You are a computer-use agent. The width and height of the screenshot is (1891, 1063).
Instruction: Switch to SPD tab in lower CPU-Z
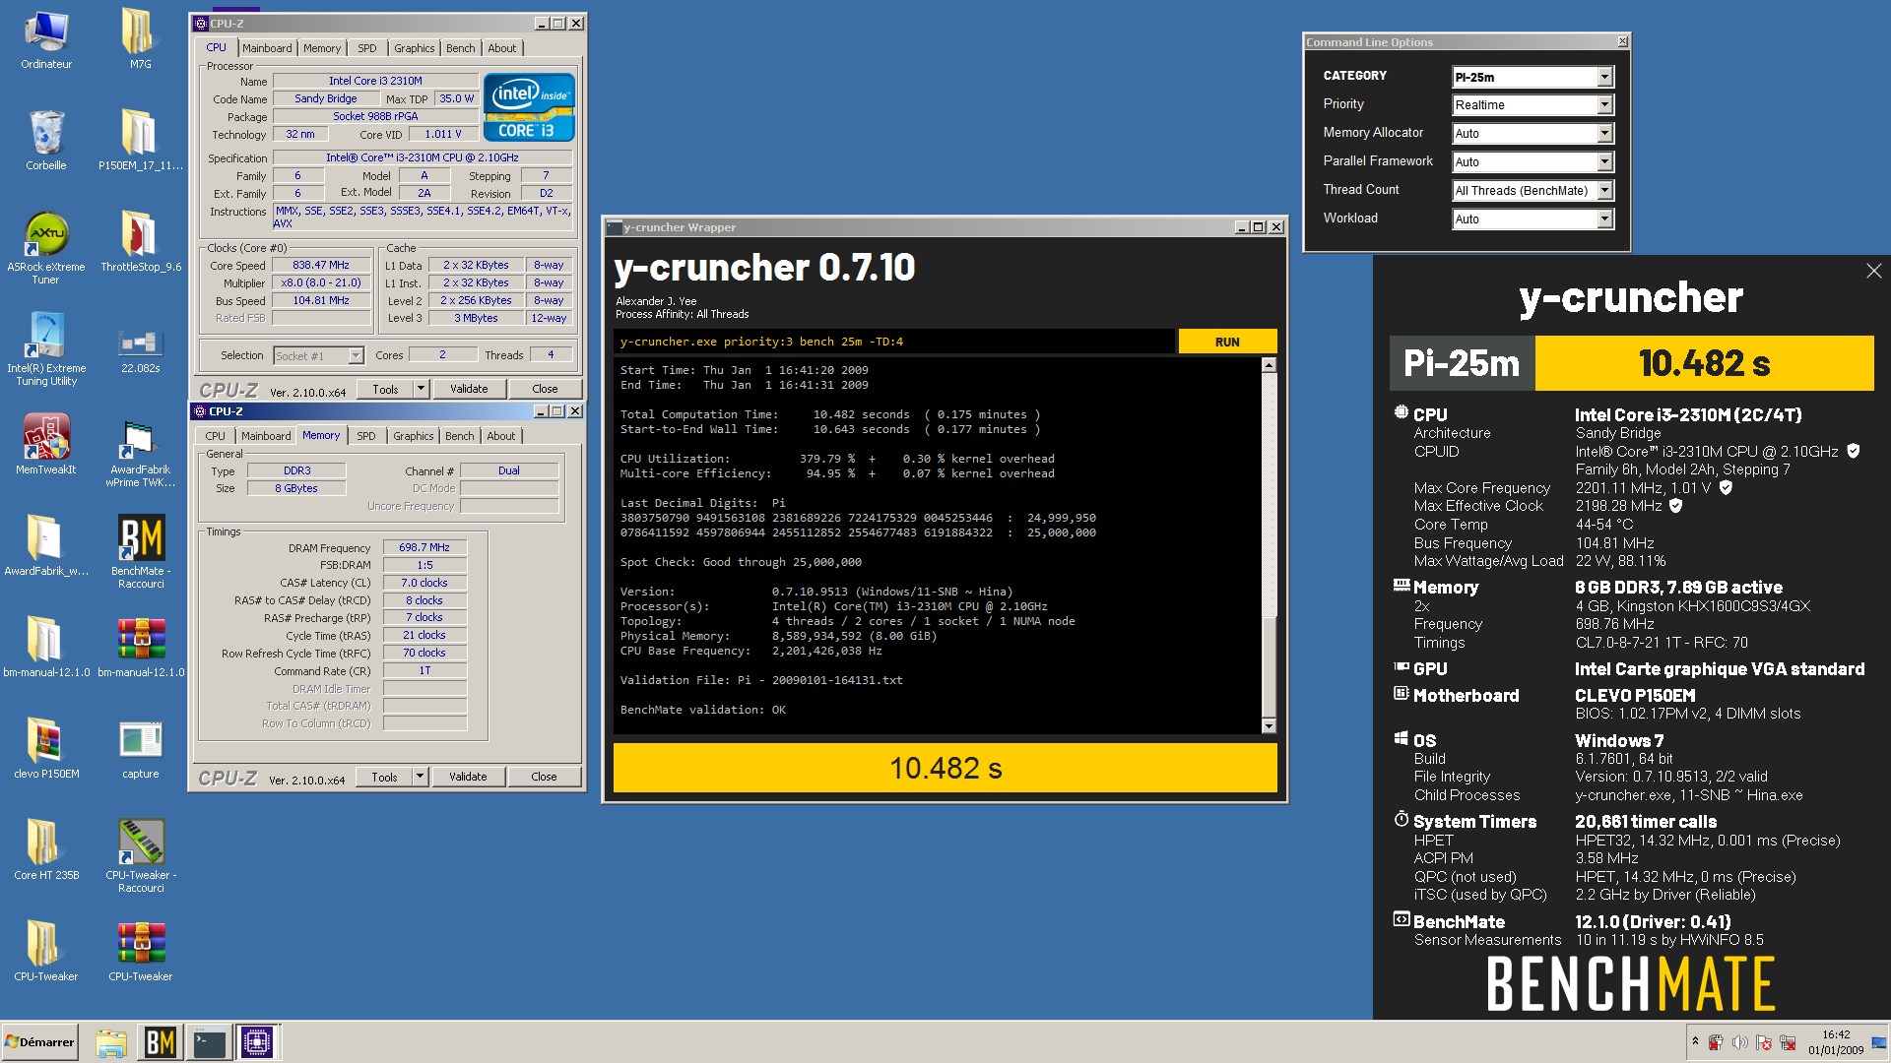(365, 436)
